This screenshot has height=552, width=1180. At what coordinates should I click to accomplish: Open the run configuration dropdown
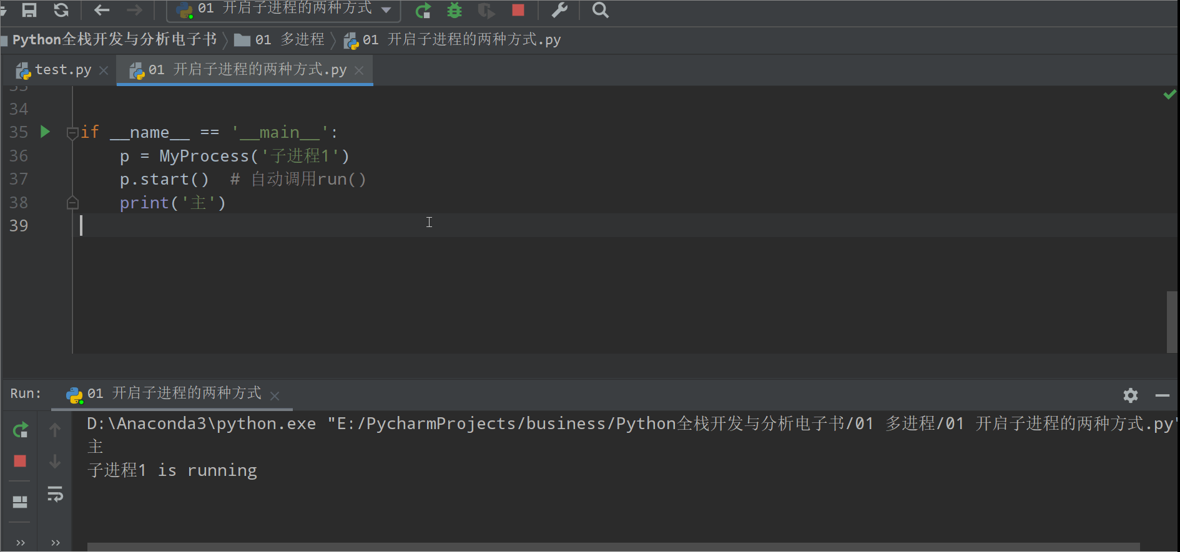285,9
